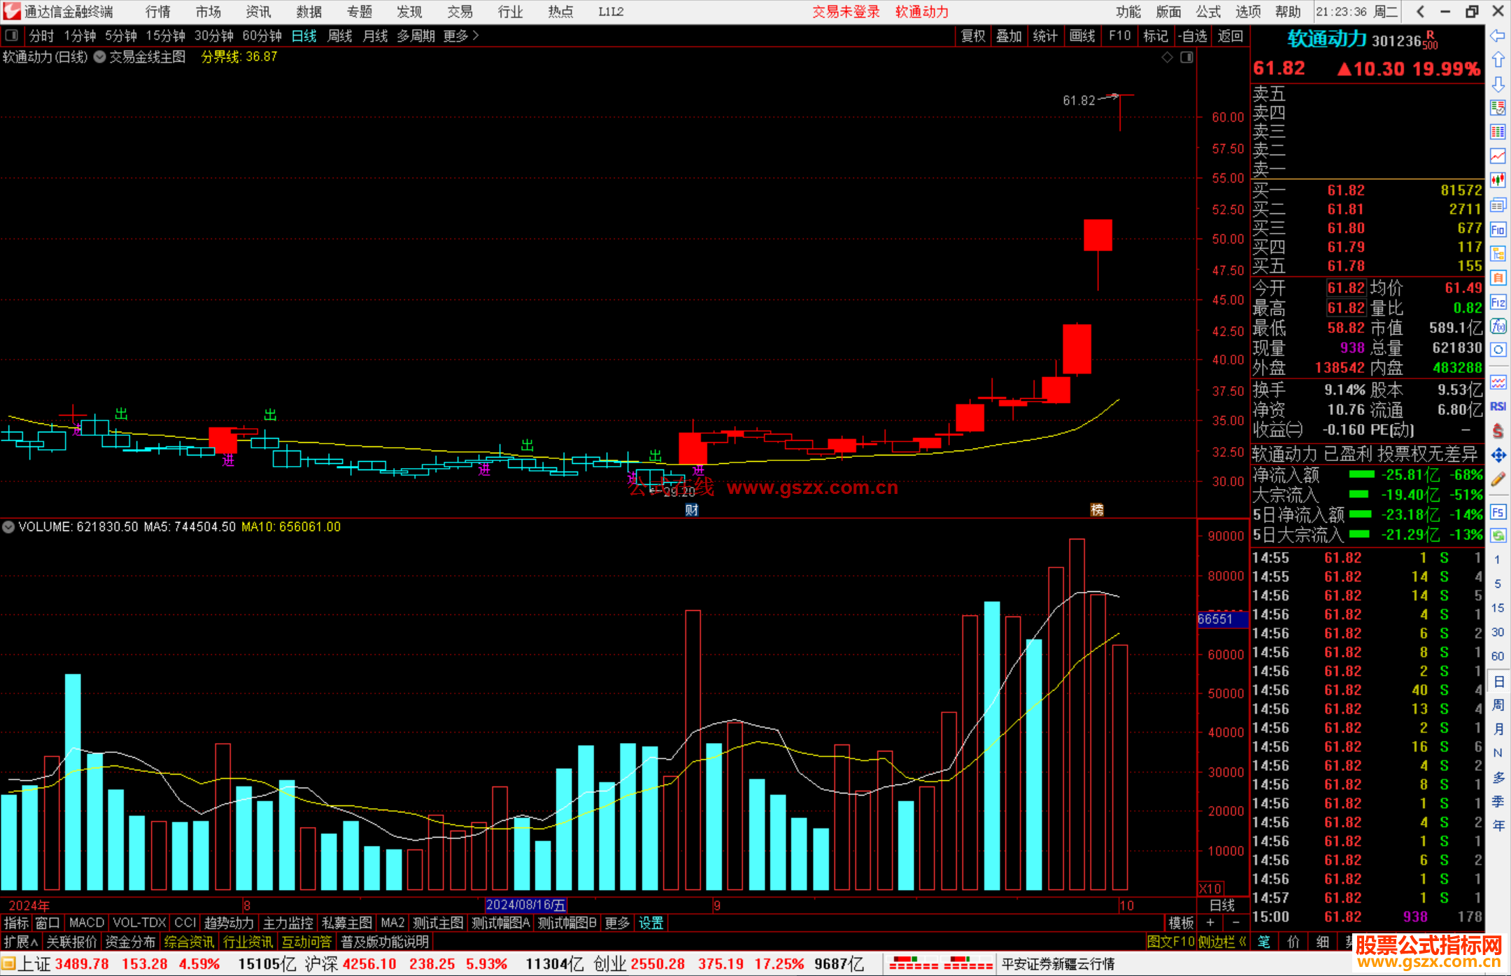
Task: Open the 市场 menu
Action: point(208,12)
